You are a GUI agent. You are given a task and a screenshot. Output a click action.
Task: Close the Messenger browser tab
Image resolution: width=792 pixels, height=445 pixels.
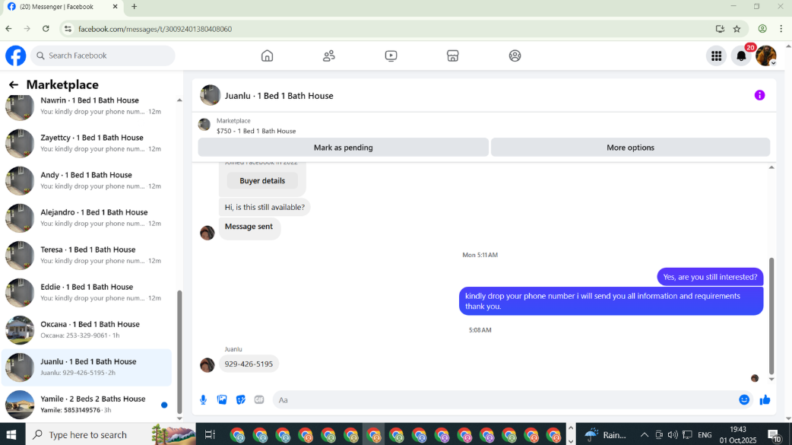coord(116,7)
